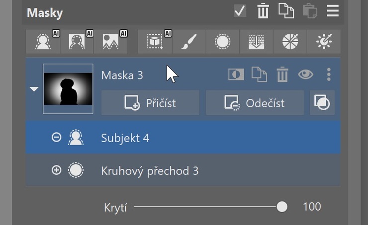This screenshot has height=225, width=368.
Task: Select the Gradient filter mask tool
Action: point(256,42)
